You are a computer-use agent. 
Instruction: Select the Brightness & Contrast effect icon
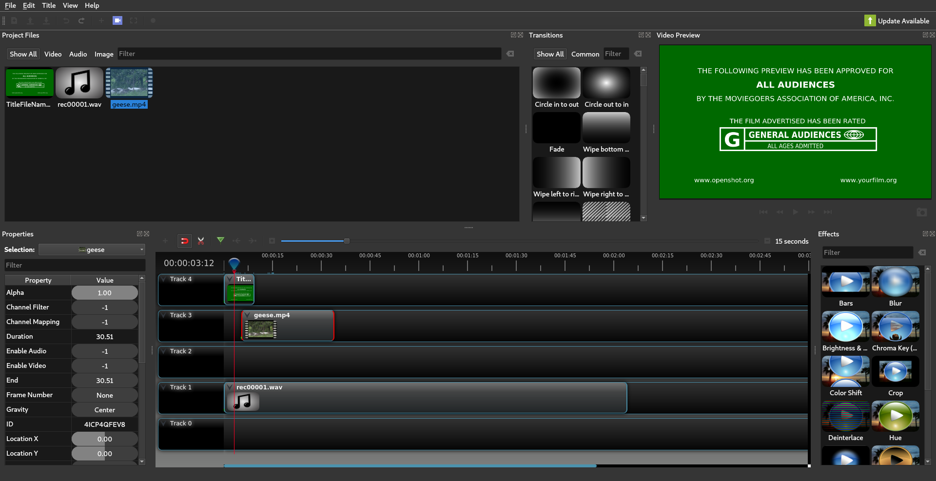pyautogui.click(x=845, y=327)
